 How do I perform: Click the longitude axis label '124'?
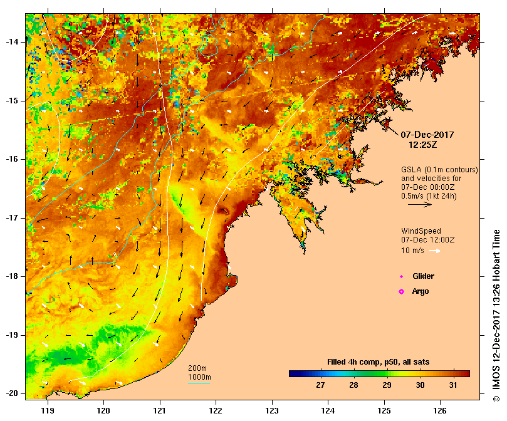[x=328, y=411]
